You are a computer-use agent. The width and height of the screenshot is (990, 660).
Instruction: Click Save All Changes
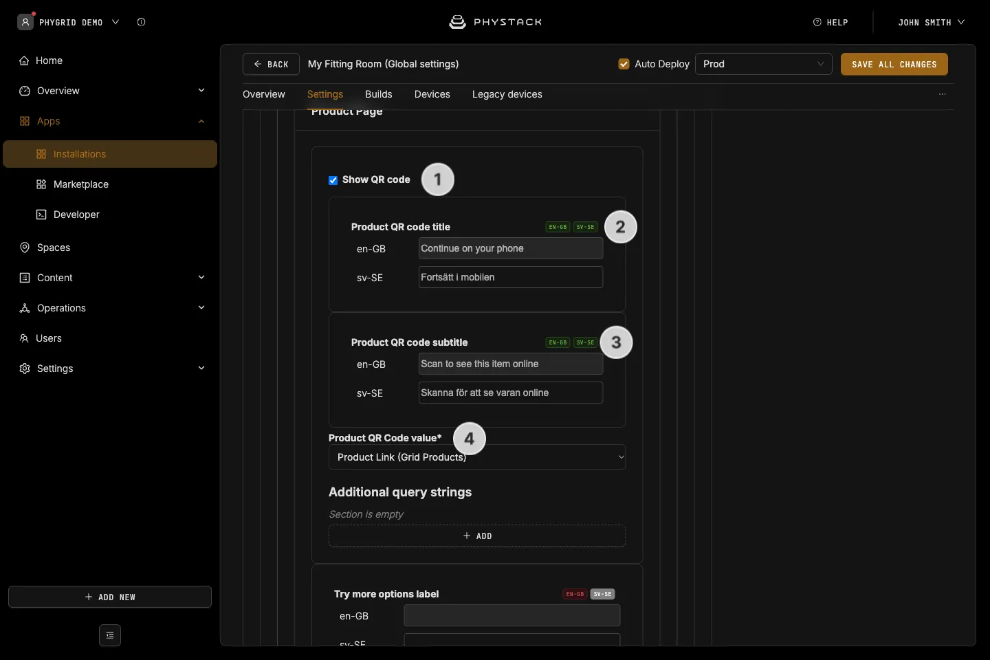894,64
